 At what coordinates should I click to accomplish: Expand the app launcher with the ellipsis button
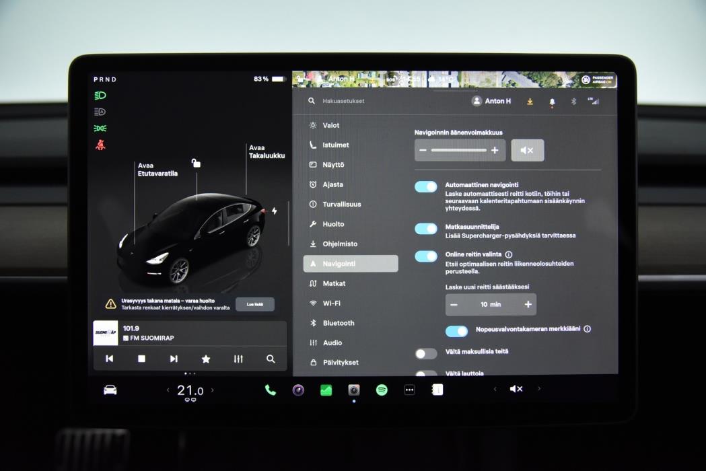[409, 388]
